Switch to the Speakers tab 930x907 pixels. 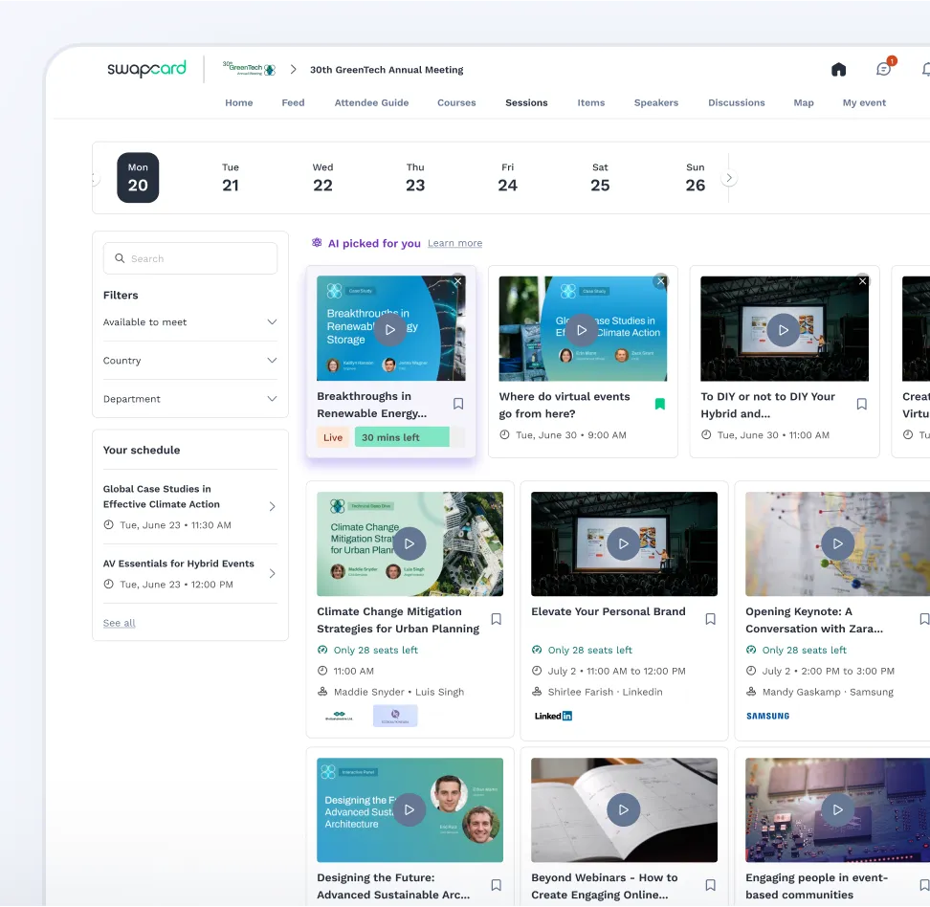[656, 102]
